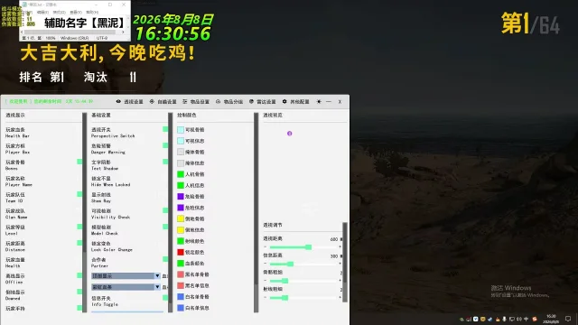Toggle the Team ID switch
The width and height of the screenshot is (578, 325).
click(79, 194)
